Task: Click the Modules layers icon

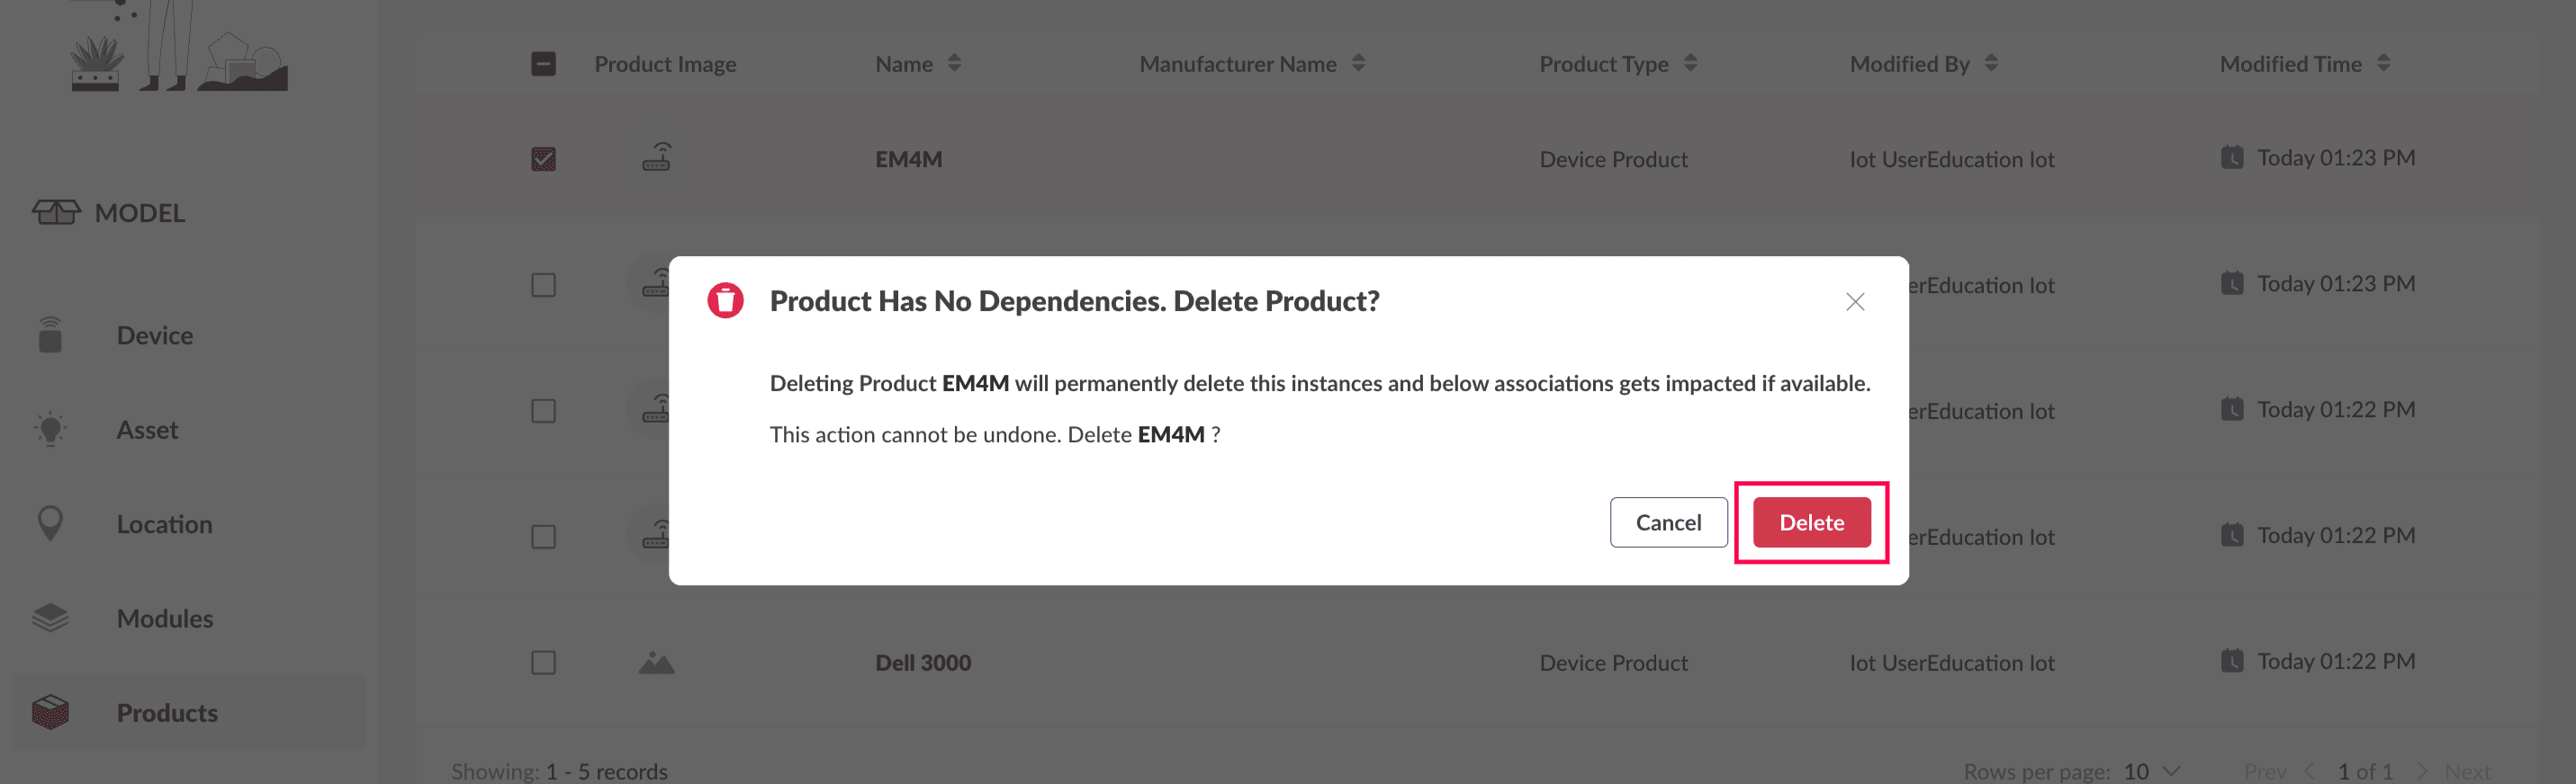Action: tap(50, 619)
